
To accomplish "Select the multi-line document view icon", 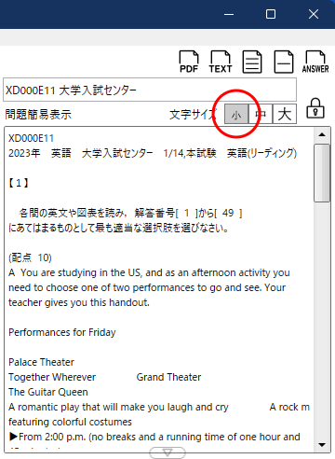I will tap(252, 62).
